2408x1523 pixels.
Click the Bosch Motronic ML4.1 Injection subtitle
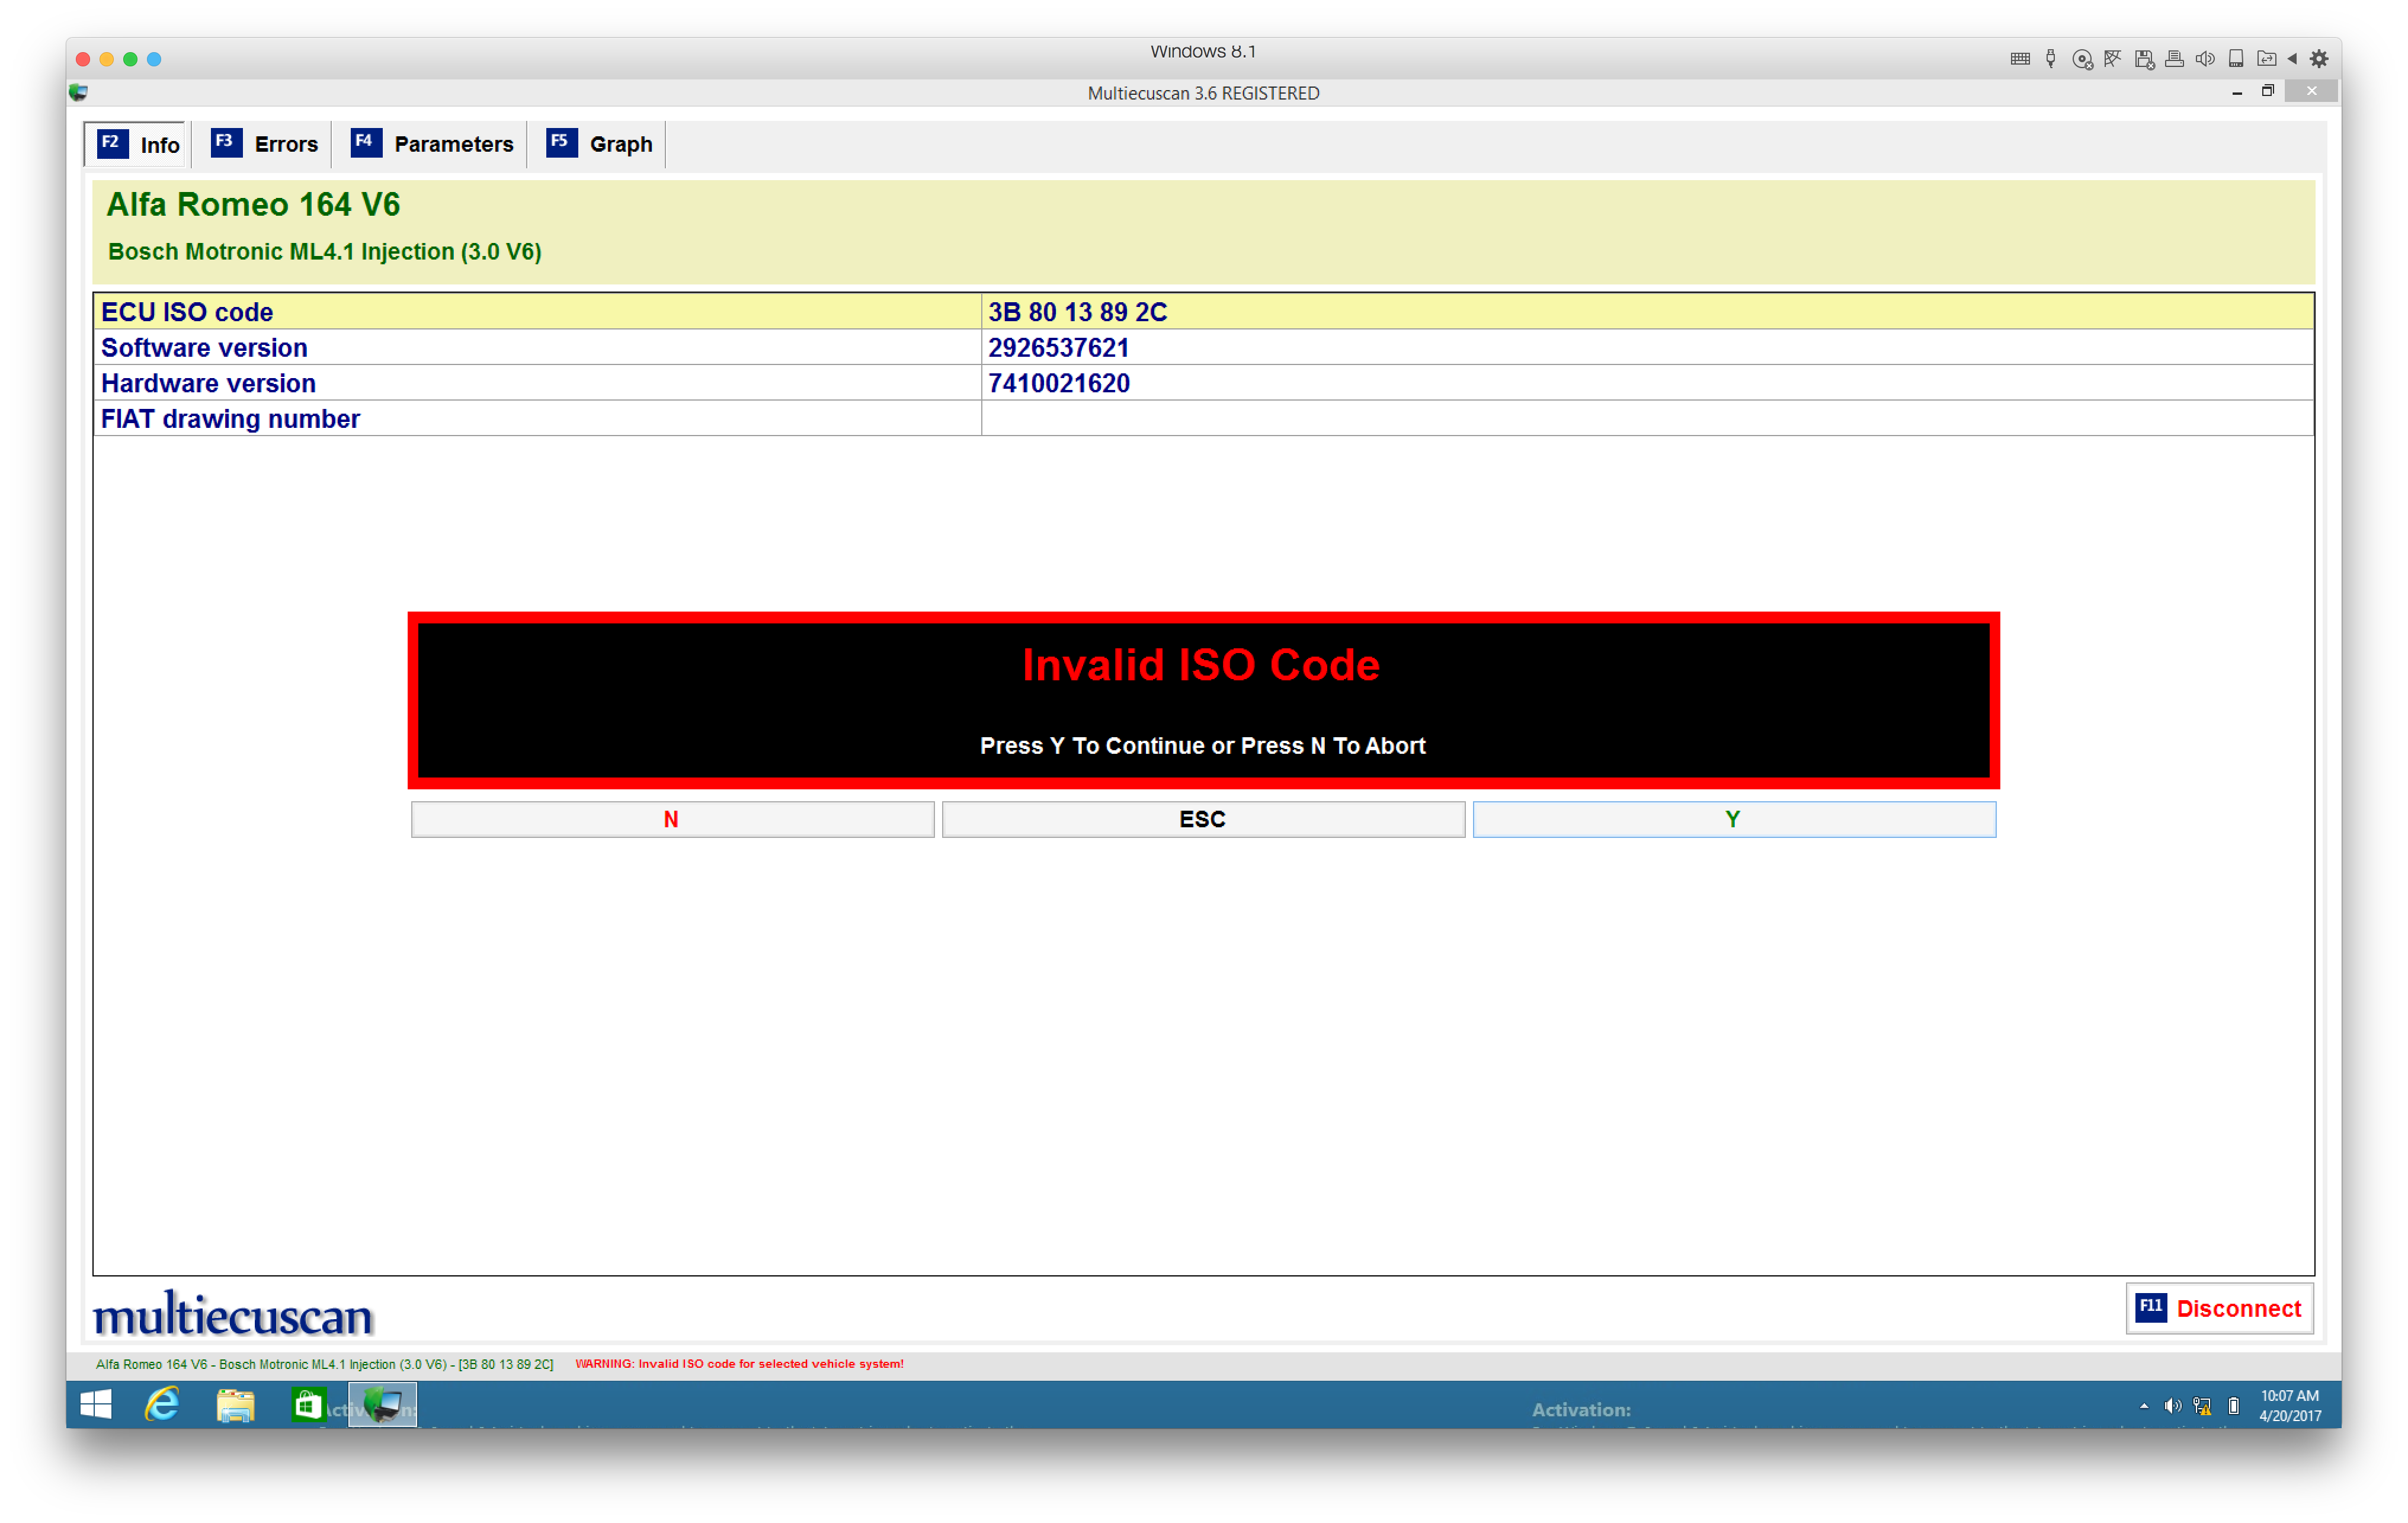pyautogui.click(x=324, y=251)
